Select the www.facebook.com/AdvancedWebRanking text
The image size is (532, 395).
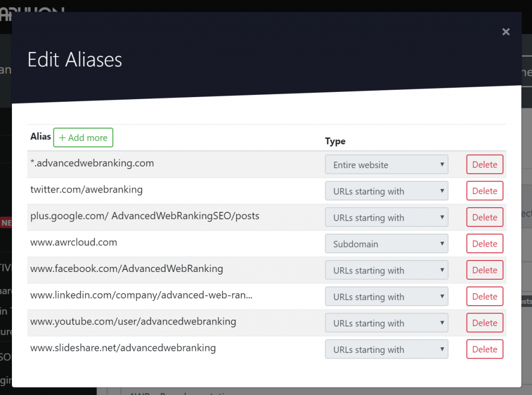(127, 269)
